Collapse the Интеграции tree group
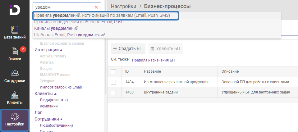 (x=61, y=50)
